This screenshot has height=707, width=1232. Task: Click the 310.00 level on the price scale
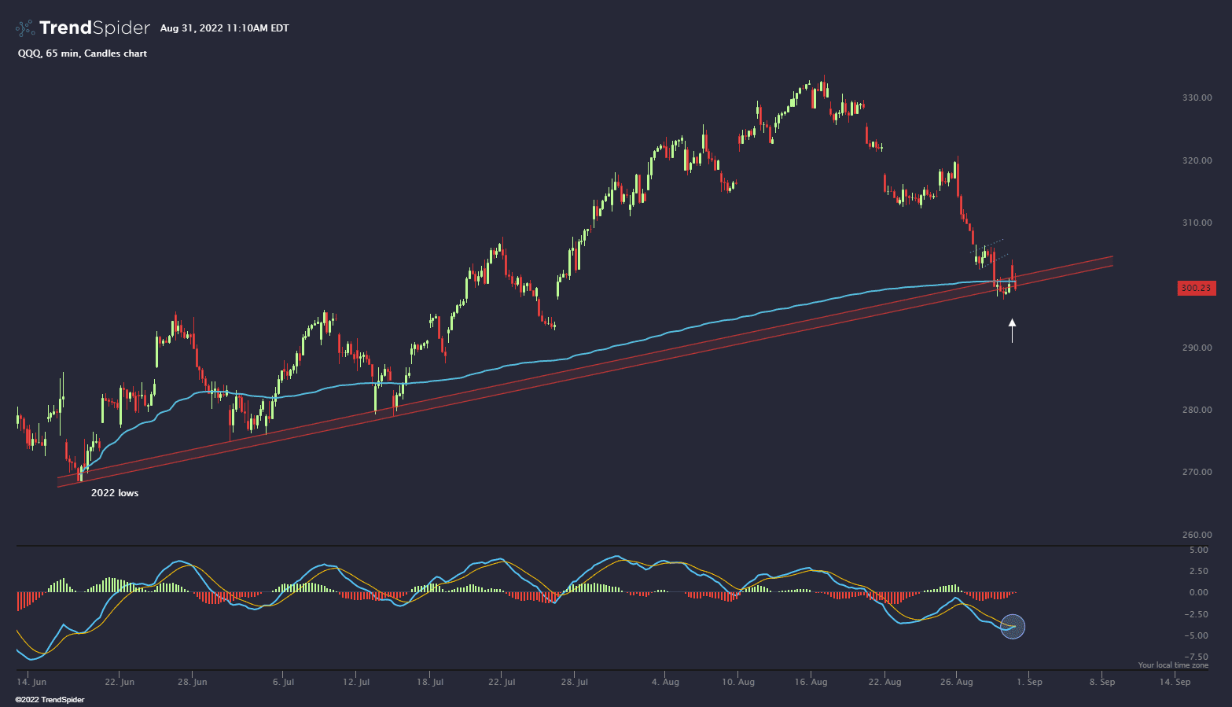coord(1198,223)
